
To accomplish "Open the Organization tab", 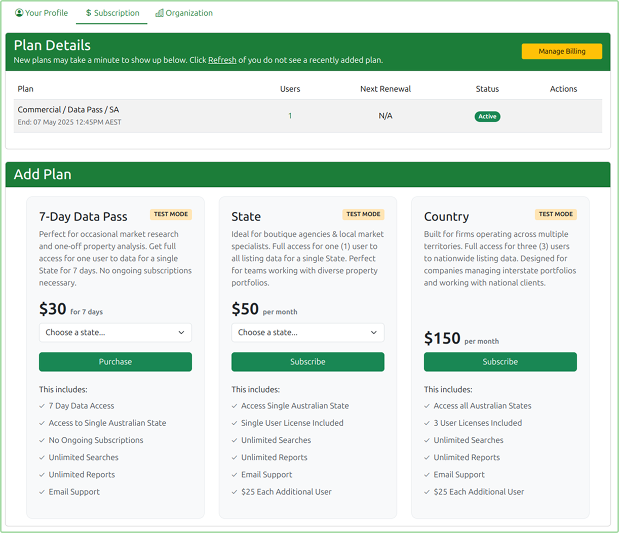I will (x=184, y=13).
